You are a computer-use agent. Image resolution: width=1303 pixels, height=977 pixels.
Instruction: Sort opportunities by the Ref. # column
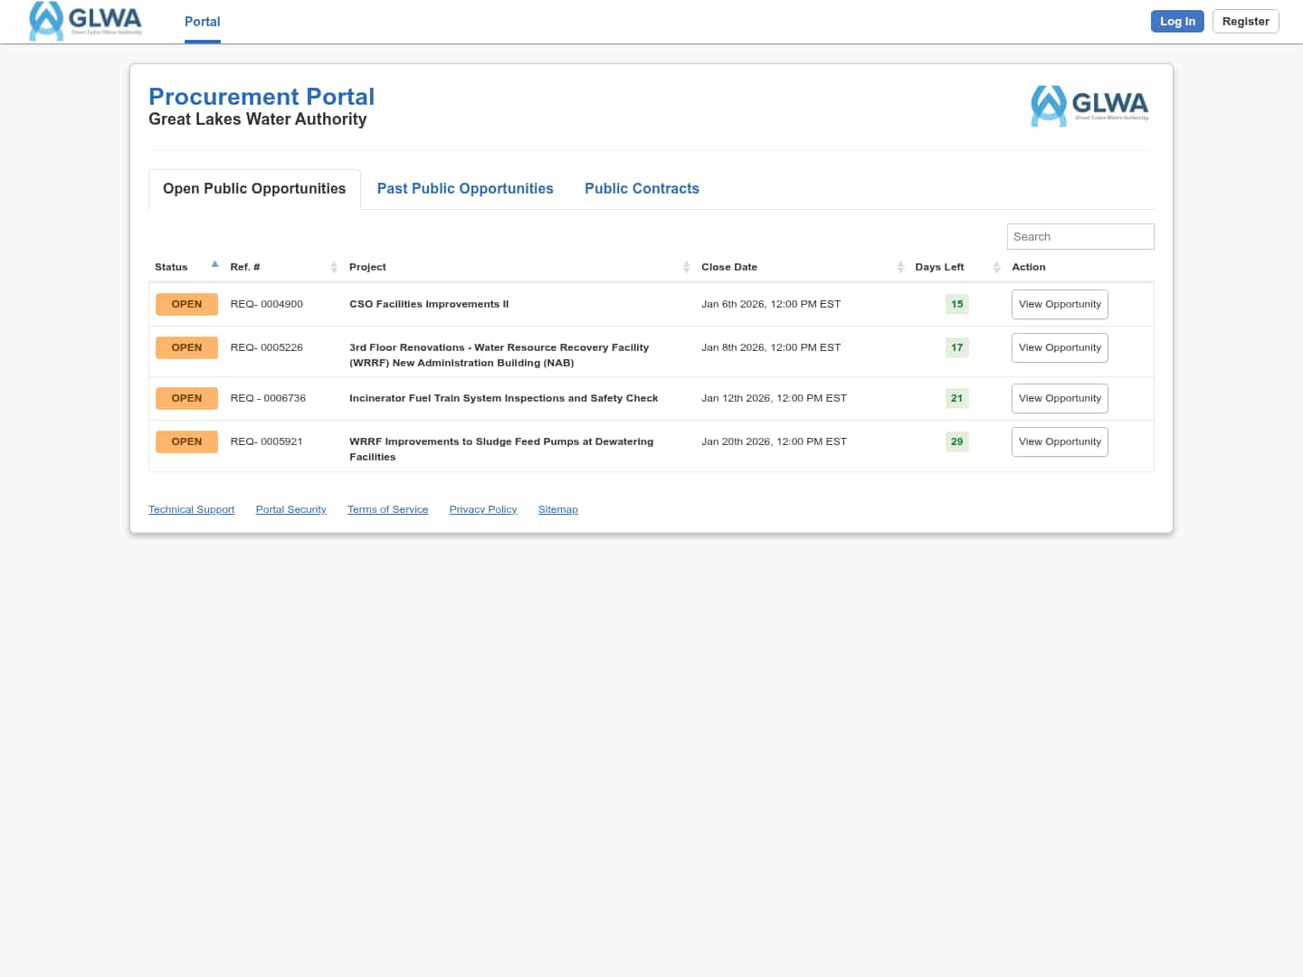pyautogui.click(x=334, y=267)
